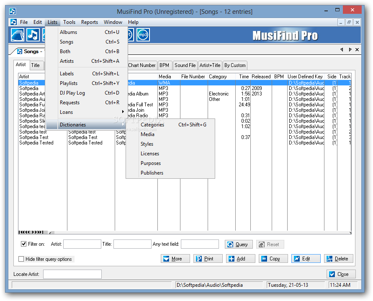Choose Albums from the Lists menu
Screen dimensions: 373x301
tap(87, 32)
